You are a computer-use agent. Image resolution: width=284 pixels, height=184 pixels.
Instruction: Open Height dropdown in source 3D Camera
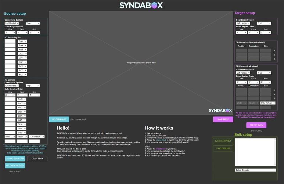22,137
